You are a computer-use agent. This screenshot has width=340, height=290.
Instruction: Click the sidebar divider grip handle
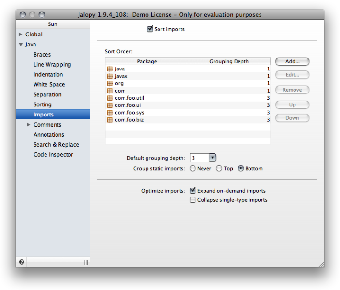(86, 262)
